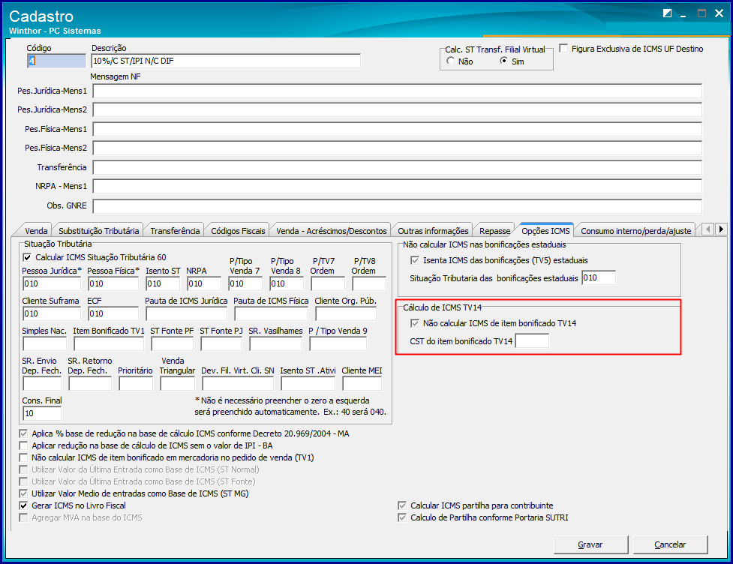Click the Cliente Org. Púb. field
Screen dimensions: 733x564
(346, 313)
